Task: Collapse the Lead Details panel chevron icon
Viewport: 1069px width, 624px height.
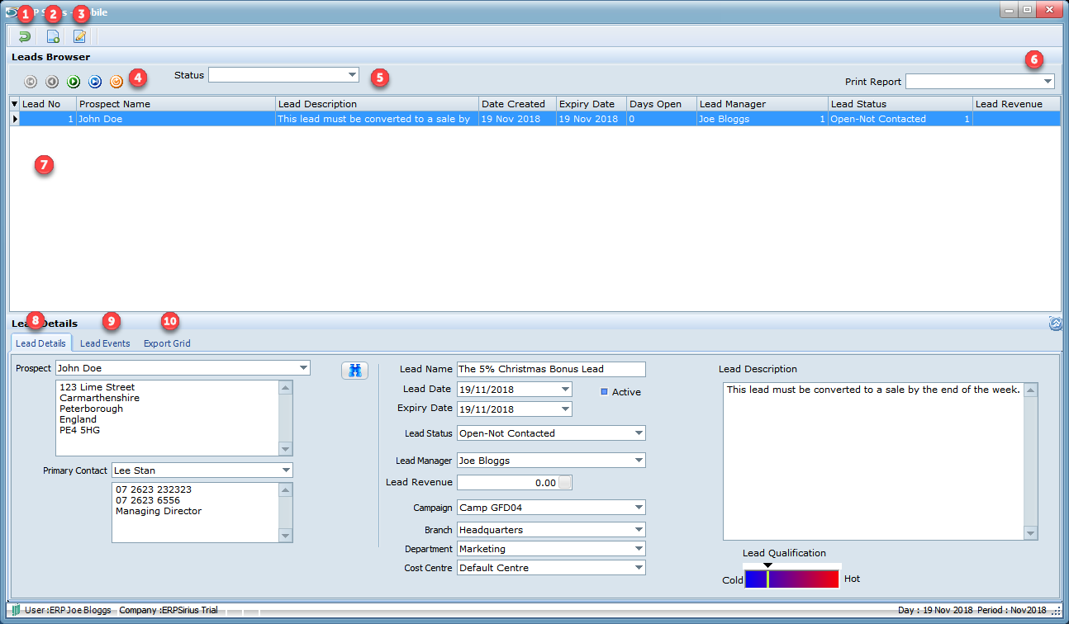Action: pyautogui.click(x=1055, y=324)
